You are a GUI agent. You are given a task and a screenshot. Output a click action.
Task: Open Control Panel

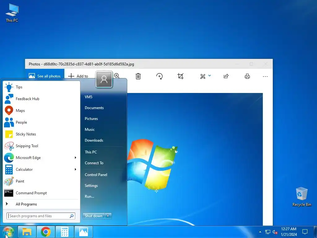click(x=96, y=175)
